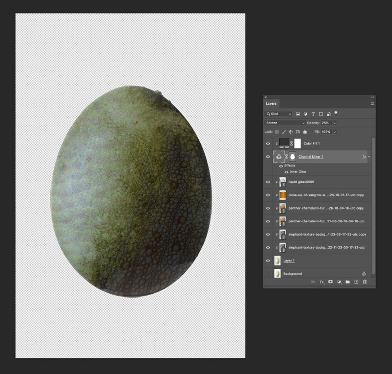Switch to the Layers tab
392x374 pixels.
coord(271,103)
